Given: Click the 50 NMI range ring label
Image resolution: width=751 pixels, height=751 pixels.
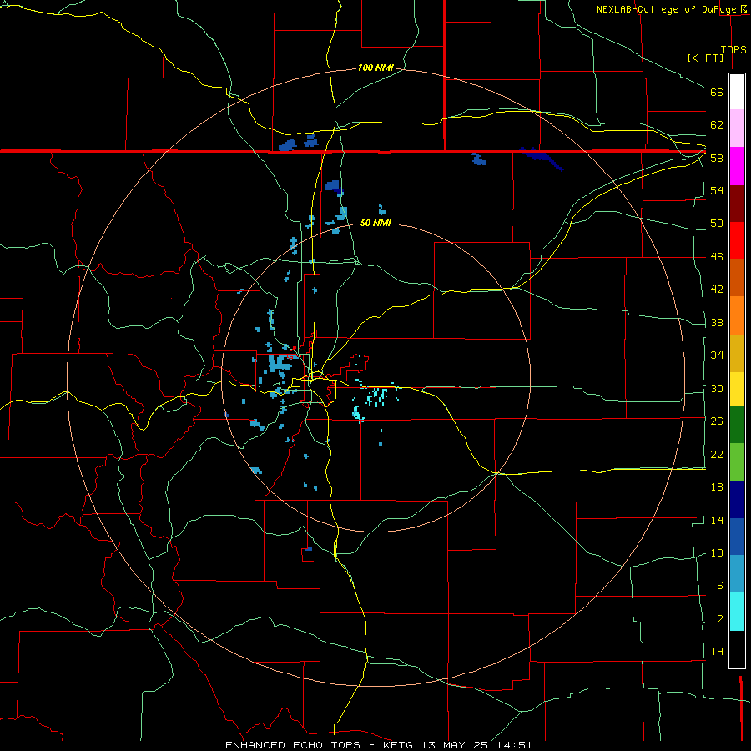Looking at the screenshot, I should click(x=375, y=223).
